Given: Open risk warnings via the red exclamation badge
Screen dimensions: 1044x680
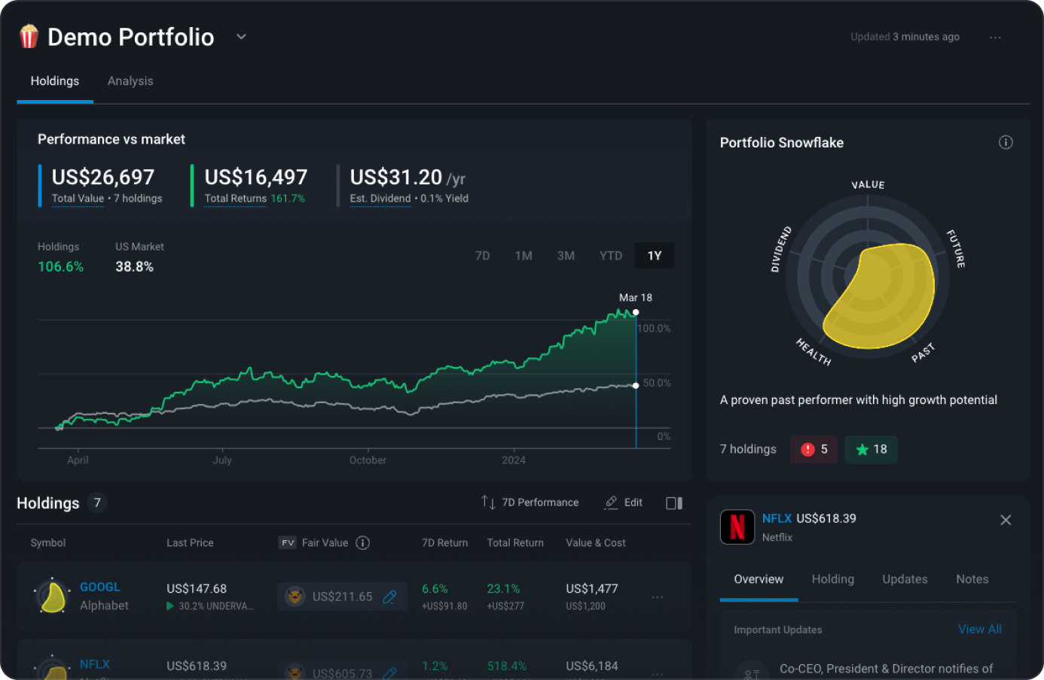Looking at the screenshot, I should click(814, 449).
